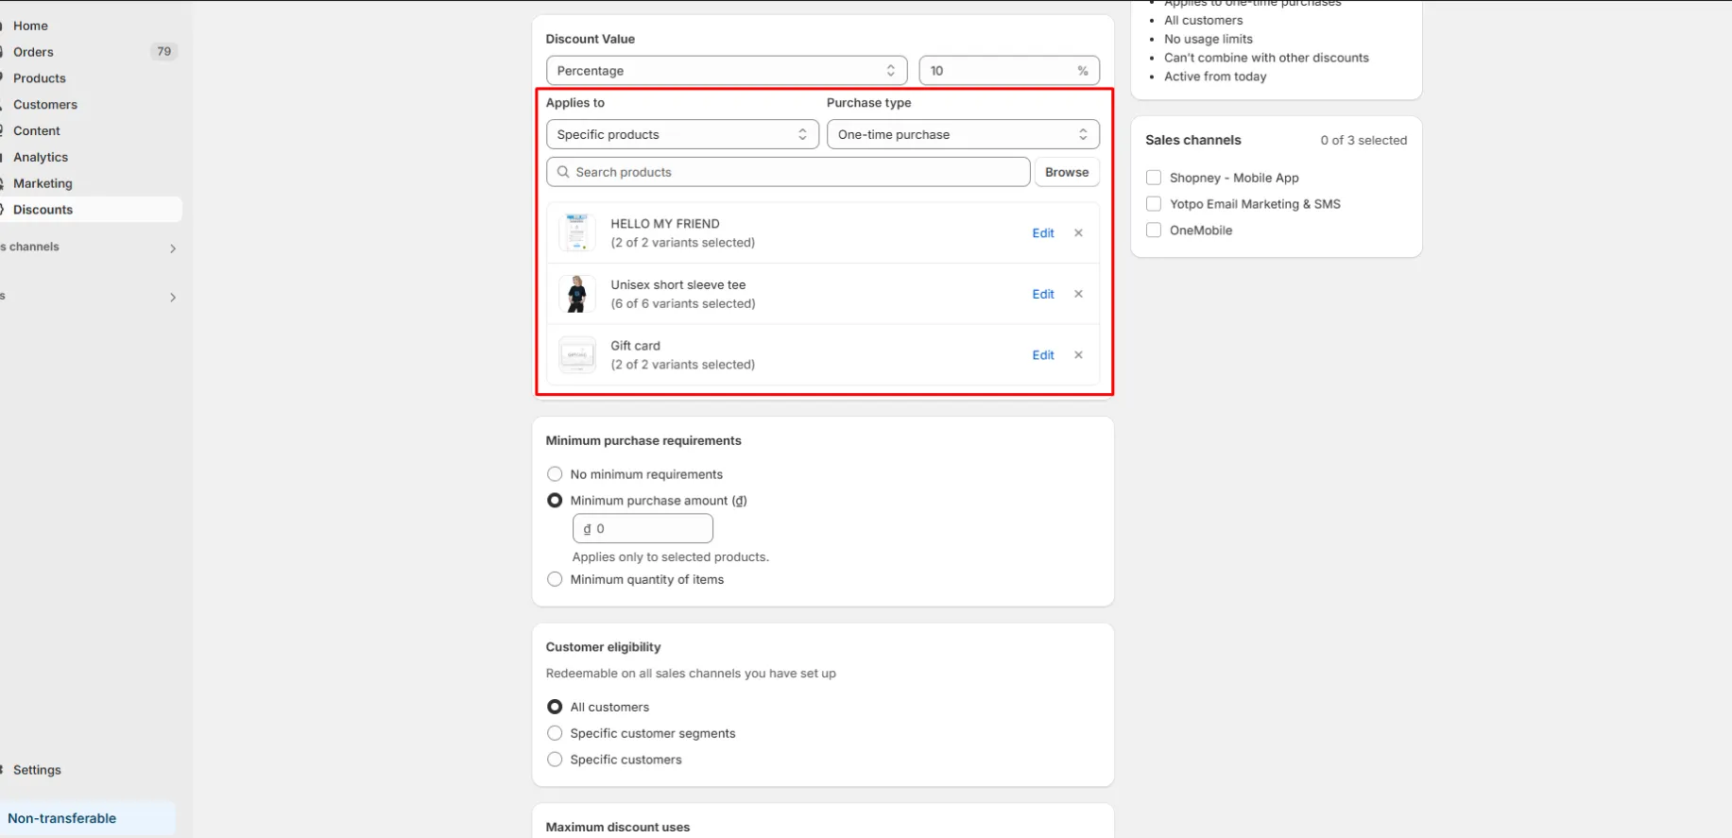Remove Gift card product with X icon
Viewport: 1732px width, 838px height.
1078,355
